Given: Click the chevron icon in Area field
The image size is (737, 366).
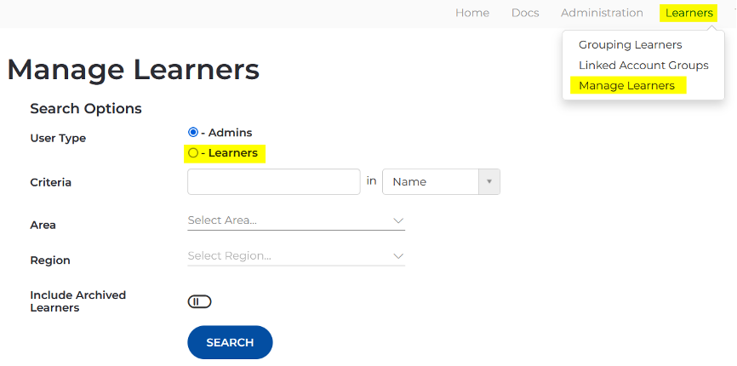Looking at the screenshot, I should [x=398, y=220].
